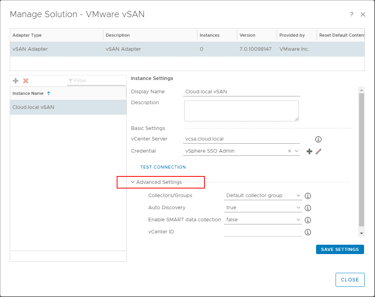Click the vCenter ID input field
375x297 pixels.
point(263,232)
